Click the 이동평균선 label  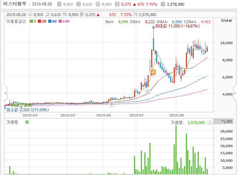tap(16, 21)
